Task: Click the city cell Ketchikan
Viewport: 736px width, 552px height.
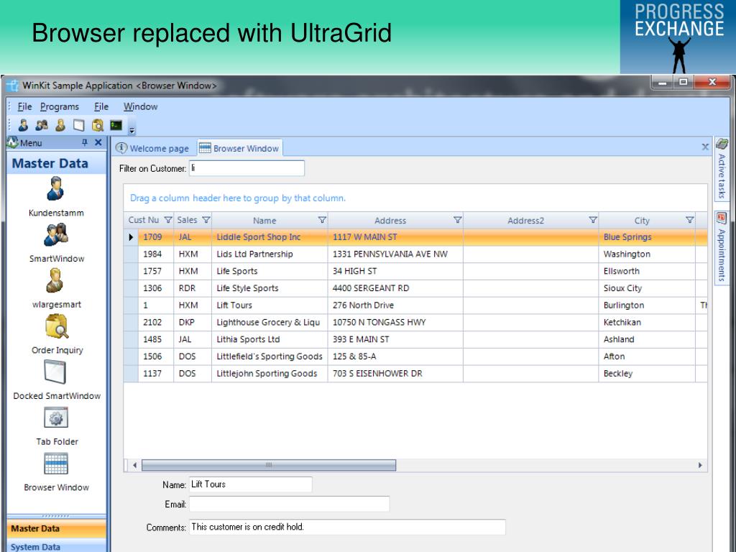Action: tap(646, 323)
